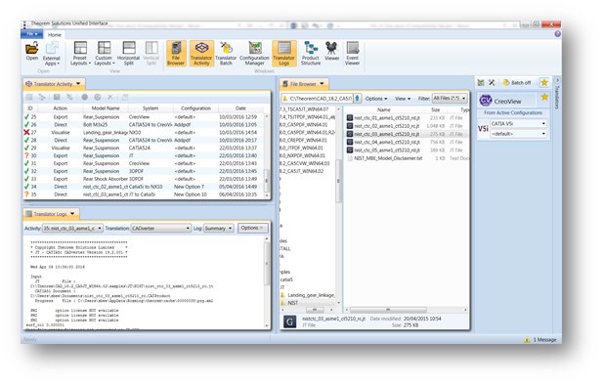Select failed activity row 27 Landing_gear_linkage

tap(145, 132)
